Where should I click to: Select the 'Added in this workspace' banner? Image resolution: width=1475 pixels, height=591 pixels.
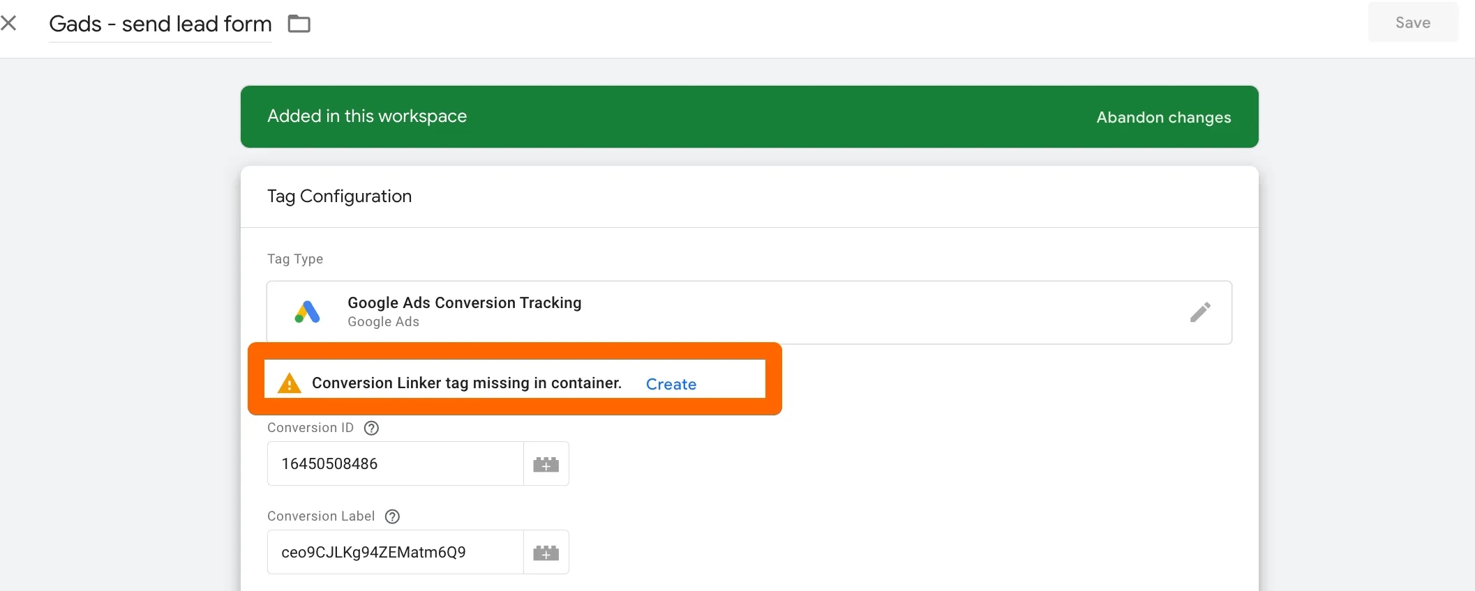(x=749, y=116)
